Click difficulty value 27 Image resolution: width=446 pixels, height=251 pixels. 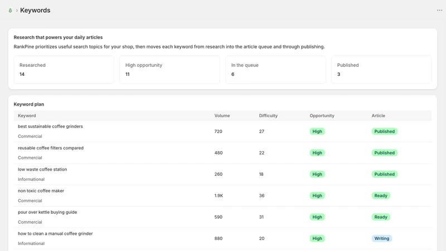click(261, 132)
